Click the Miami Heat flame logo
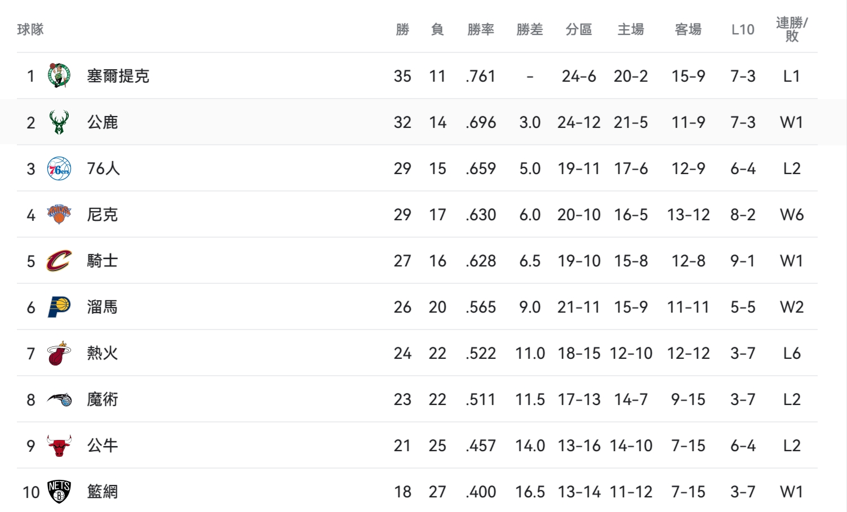 (59, 353)
